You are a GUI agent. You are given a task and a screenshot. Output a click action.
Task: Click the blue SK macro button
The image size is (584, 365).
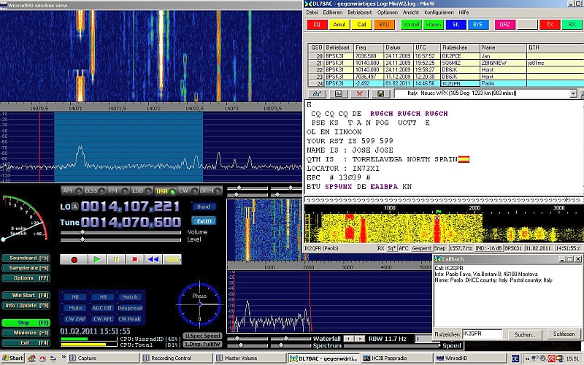pos(456,25)
